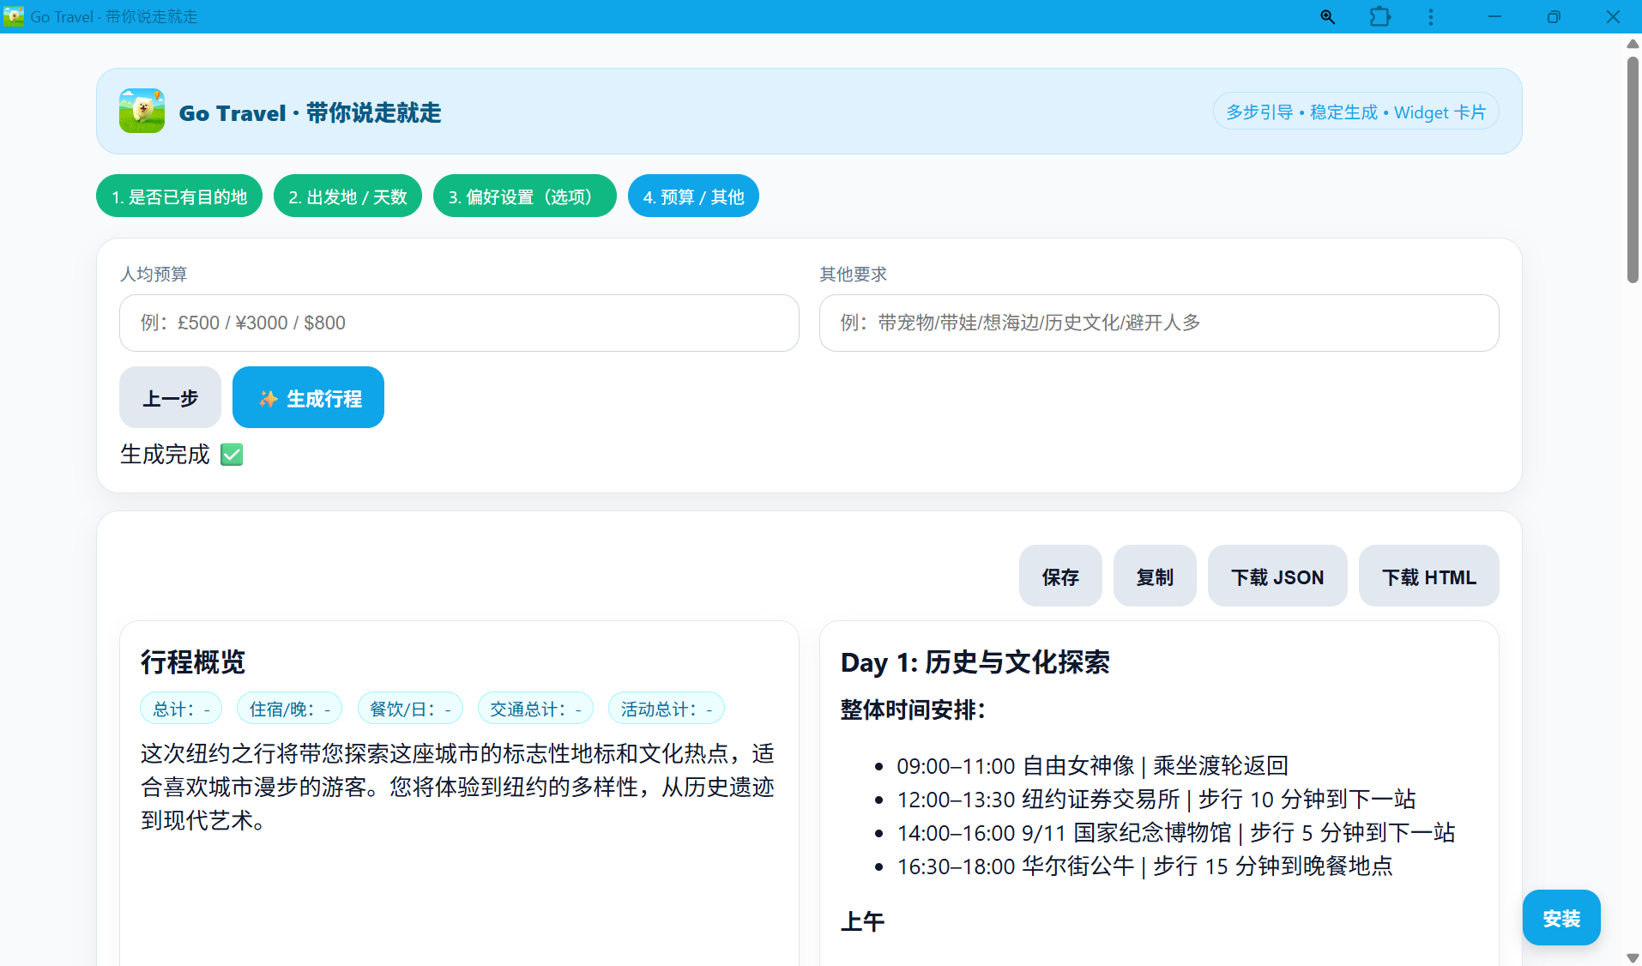Viewport: 1642px width, 966px height.
Task: Click the 交通总计 chip
Action: pos(535,709)
